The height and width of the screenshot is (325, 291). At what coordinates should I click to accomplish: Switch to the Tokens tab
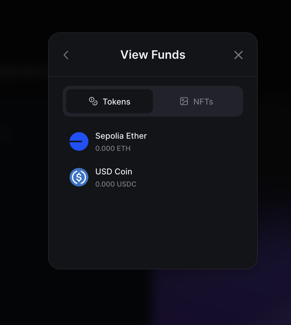tap(110, 101)
